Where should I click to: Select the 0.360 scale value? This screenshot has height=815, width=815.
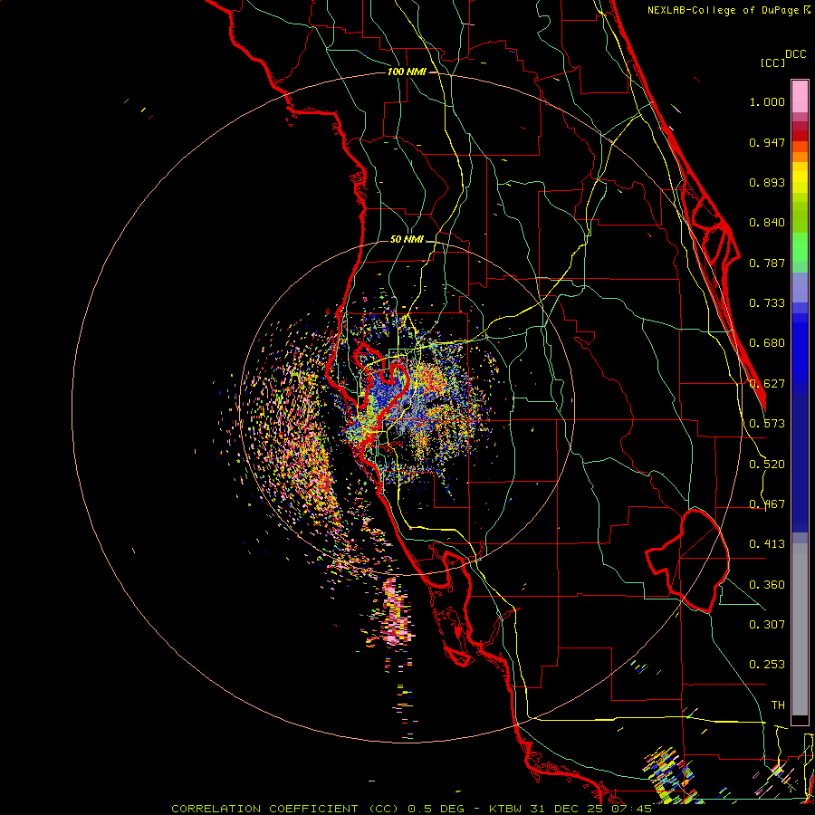pyautogui.click(x=767, y=585)
